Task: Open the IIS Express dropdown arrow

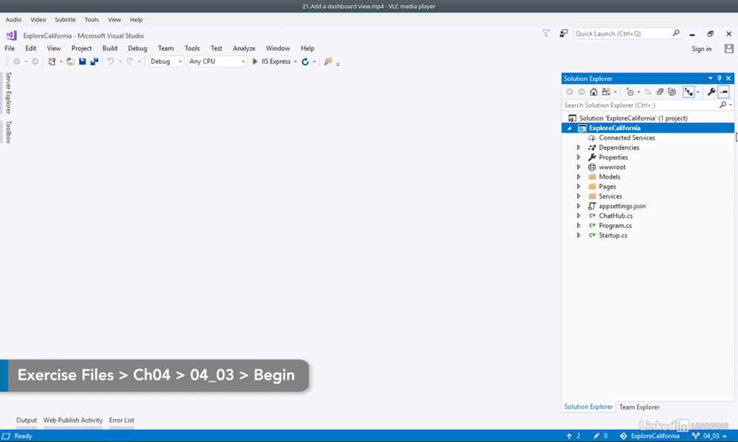Action: pyautogui.click(x=295, y=62)
